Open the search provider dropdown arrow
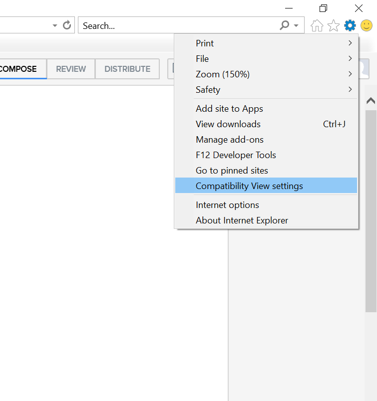This screenshot has width=377, height=401. 296,25
